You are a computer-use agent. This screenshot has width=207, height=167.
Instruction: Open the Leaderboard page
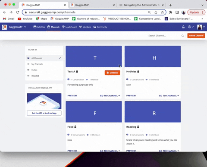point(69,27)
